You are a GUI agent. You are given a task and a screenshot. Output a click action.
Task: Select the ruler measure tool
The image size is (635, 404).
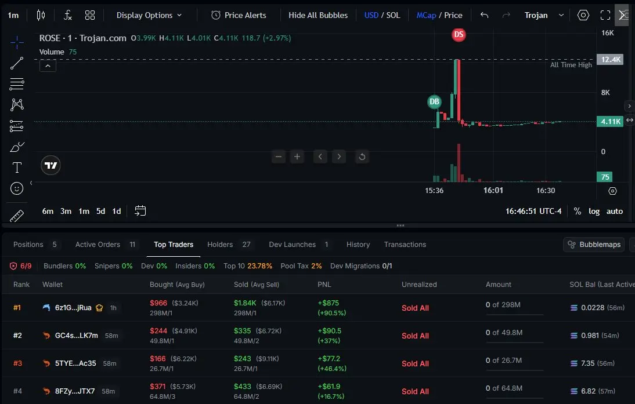(17, 216)
